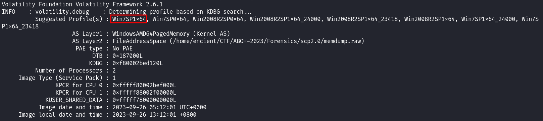Screen dimensions: 543x121
Task: Click the +0800 local date value
Action: coord(154,115)
